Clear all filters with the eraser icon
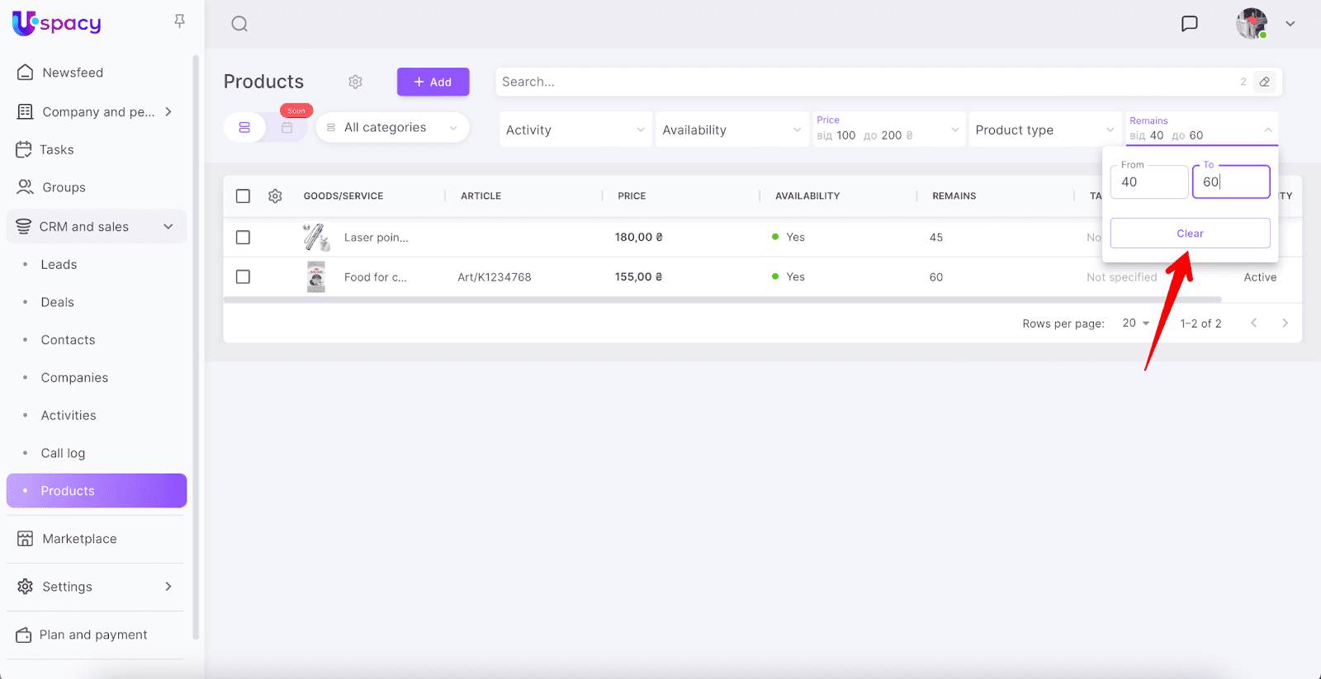Image resolution: width=1321 pixels, height=679 pixels. click(1264, 82)
